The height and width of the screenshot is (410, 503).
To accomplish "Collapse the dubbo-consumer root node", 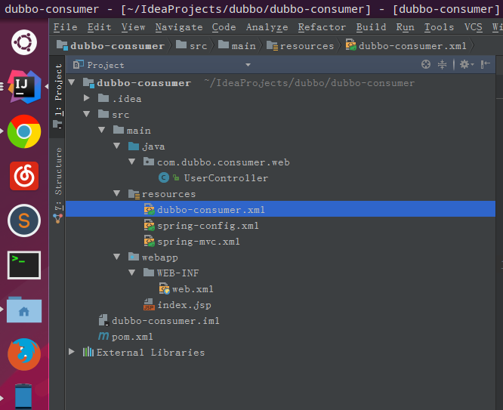I will 72,82.
